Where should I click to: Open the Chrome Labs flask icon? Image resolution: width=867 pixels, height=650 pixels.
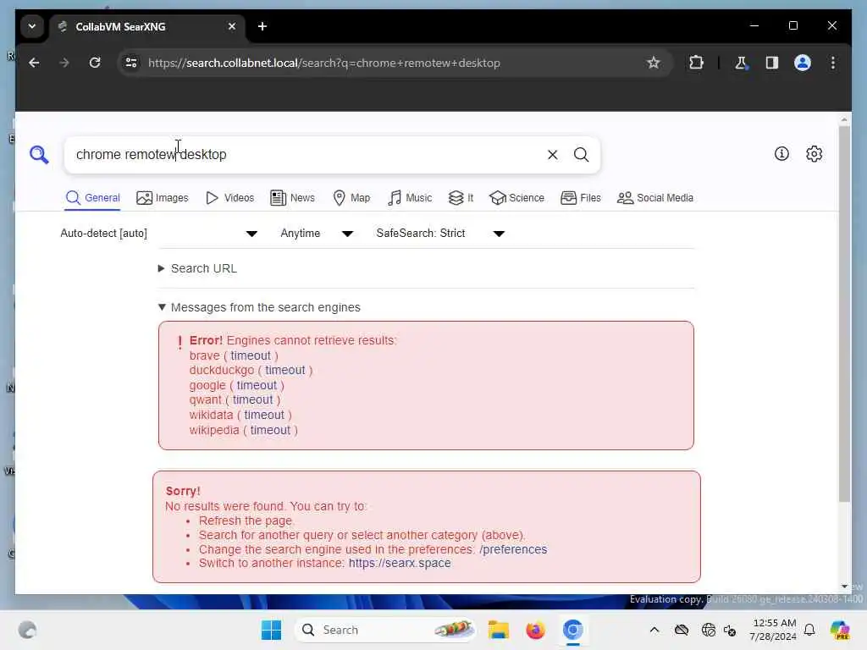click(x=741, y=63)
